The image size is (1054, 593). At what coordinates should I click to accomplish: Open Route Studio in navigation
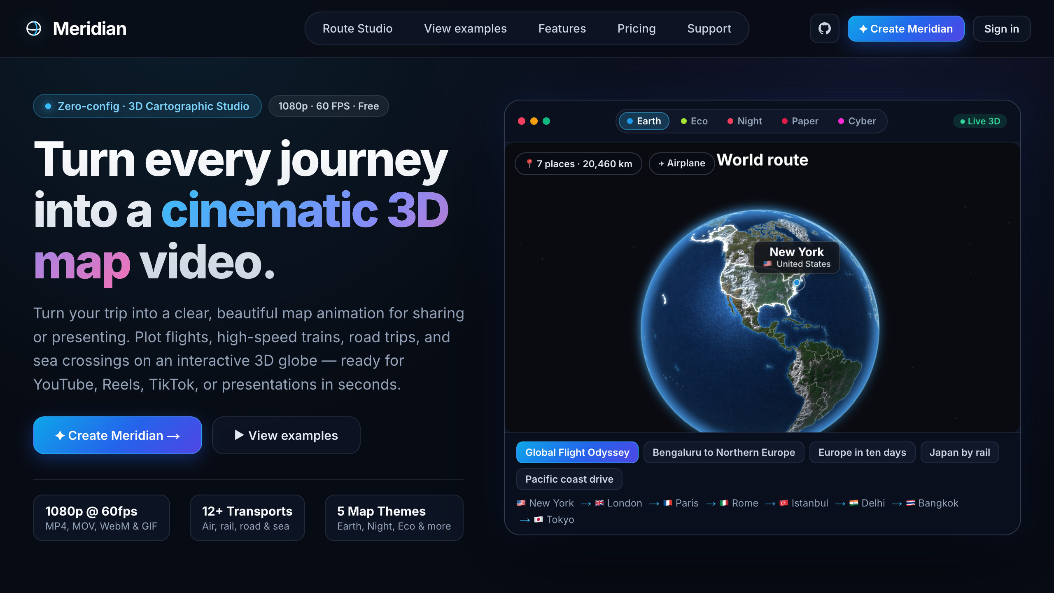[357, 28]
